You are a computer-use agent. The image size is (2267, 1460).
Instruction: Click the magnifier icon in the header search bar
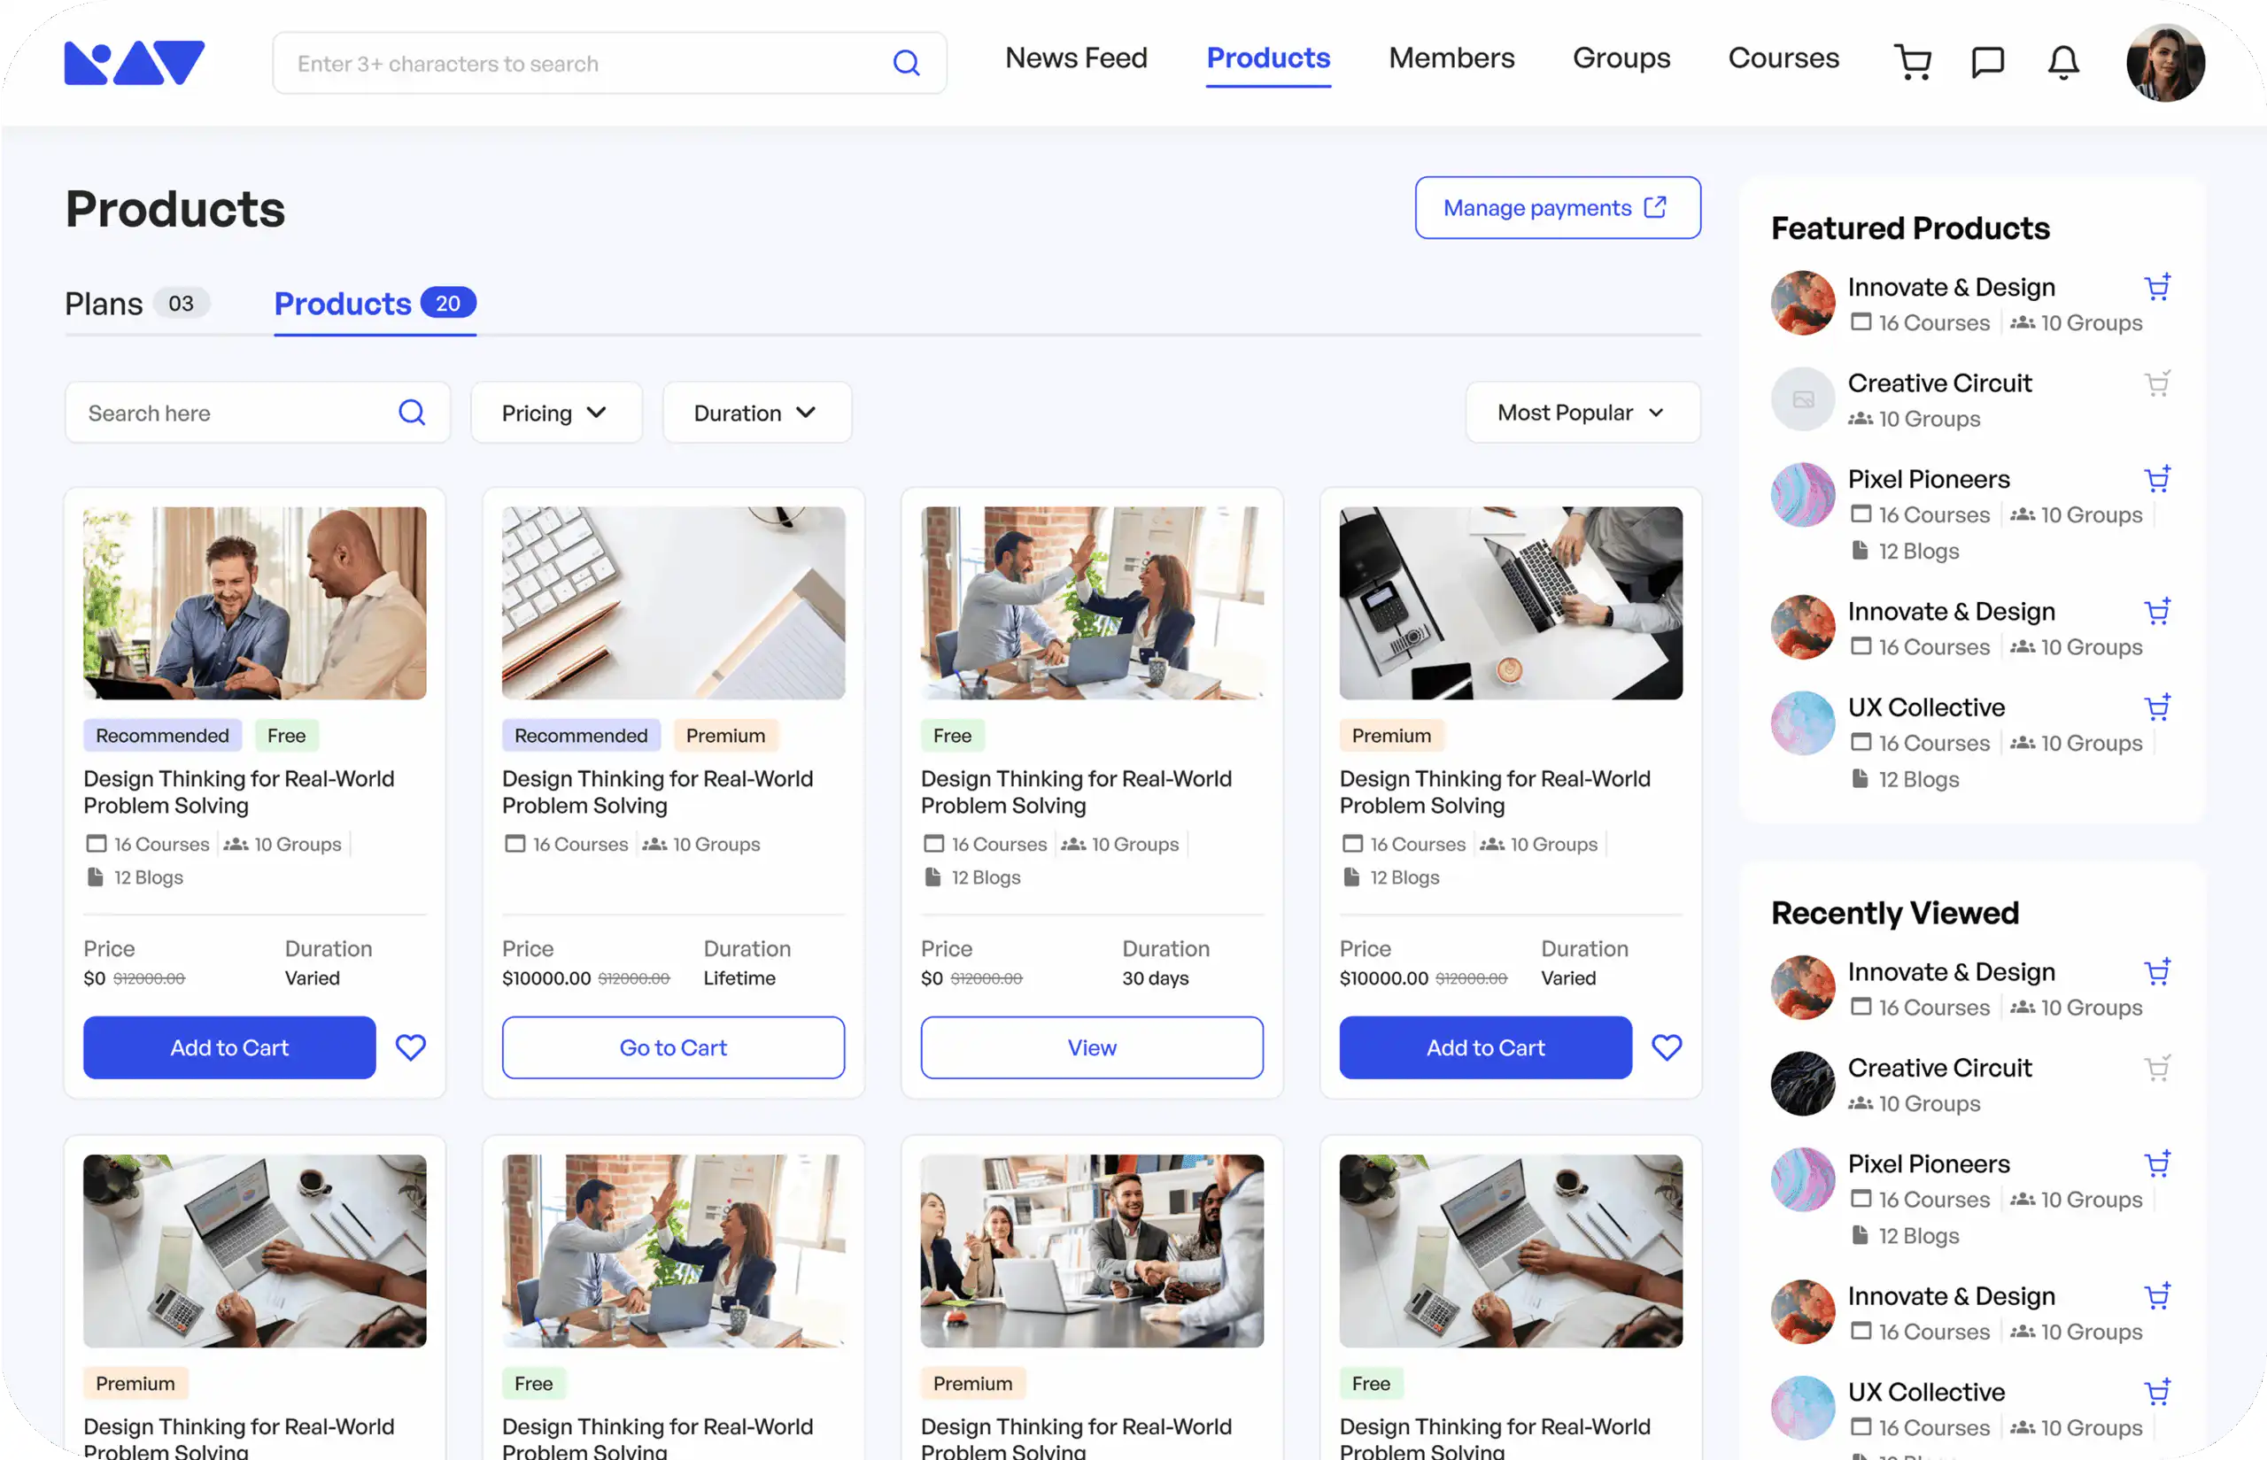click(907, 64)
